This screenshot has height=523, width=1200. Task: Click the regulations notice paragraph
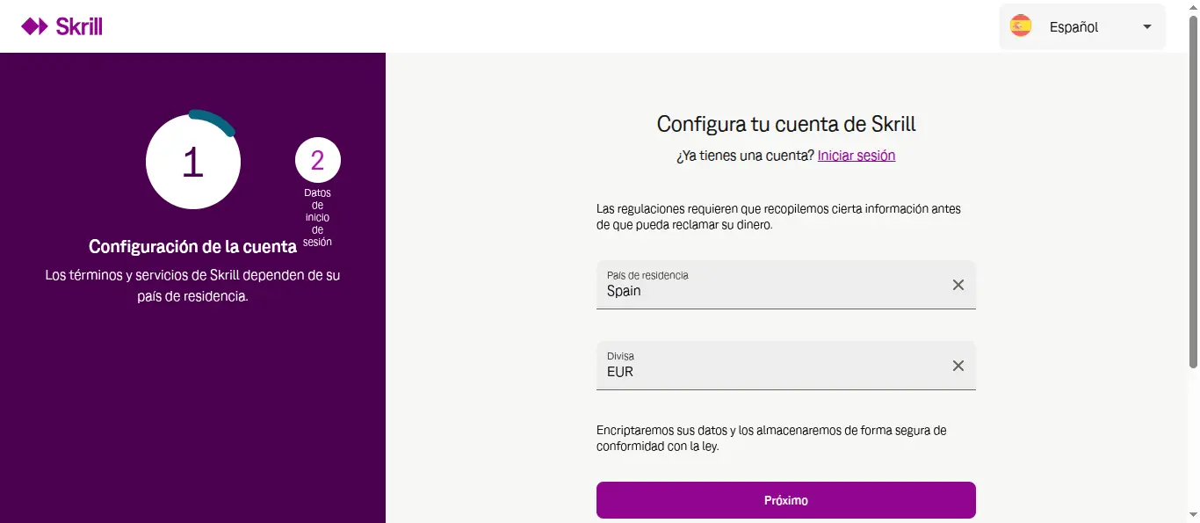778,216
